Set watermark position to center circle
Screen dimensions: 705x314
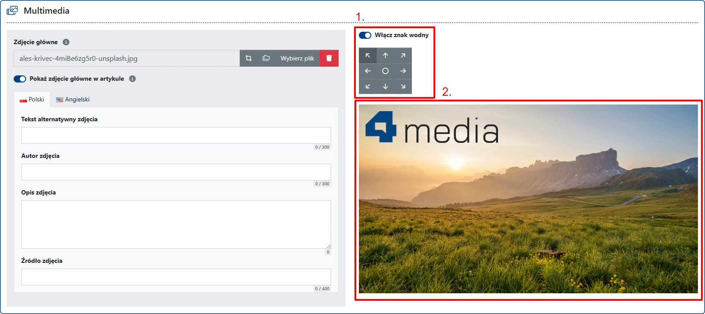[x=385, y=71]
